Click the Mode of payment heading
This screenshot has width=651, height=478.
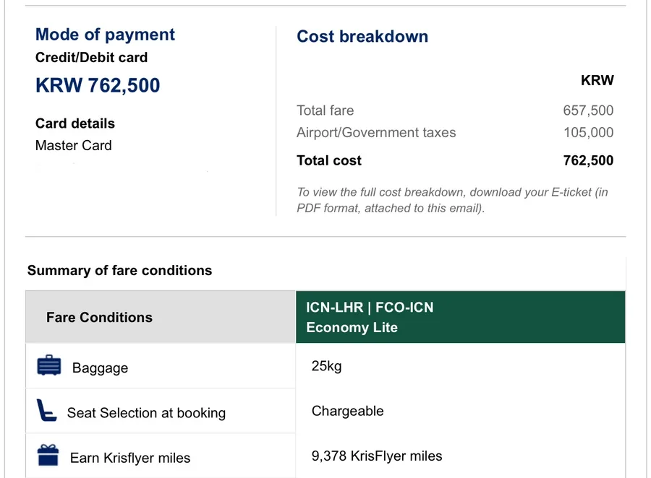click(105, 35)
